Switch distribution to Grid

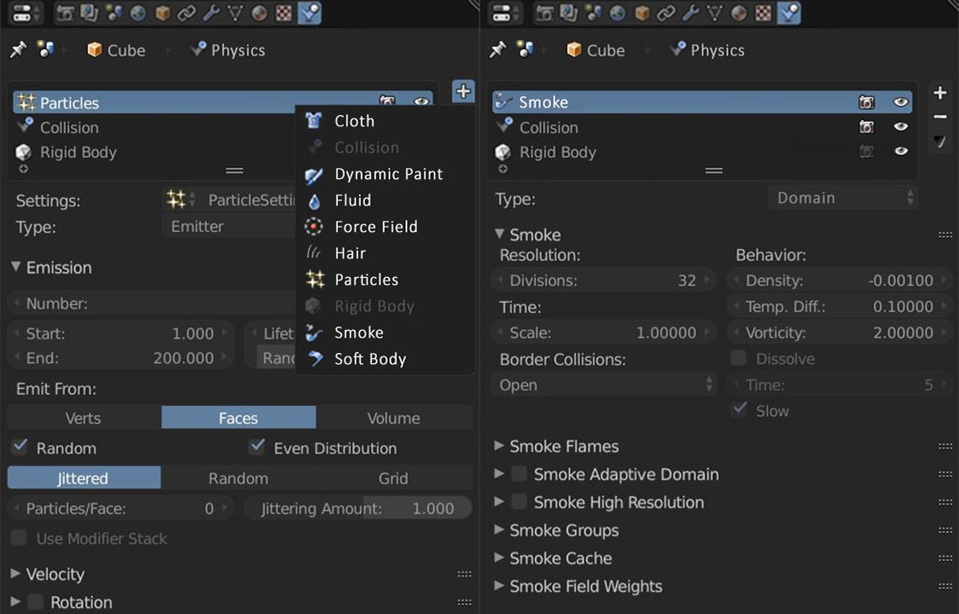pyautogui.click(x=394, y=478)
